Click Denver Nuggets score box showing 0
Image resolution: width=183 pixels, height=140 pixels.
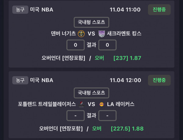(x=75, y=45)
